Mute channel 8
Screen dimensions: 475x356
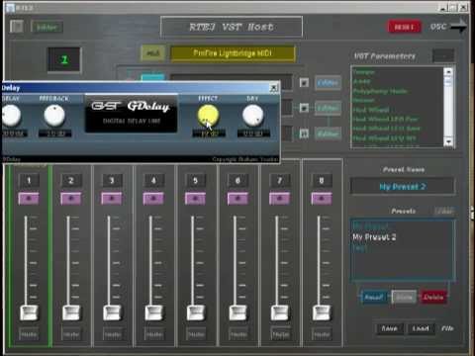(322, 334)
